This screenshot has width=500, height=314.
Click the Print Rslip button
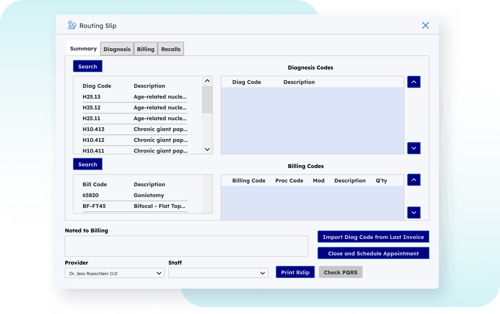(x=295, y=272)
